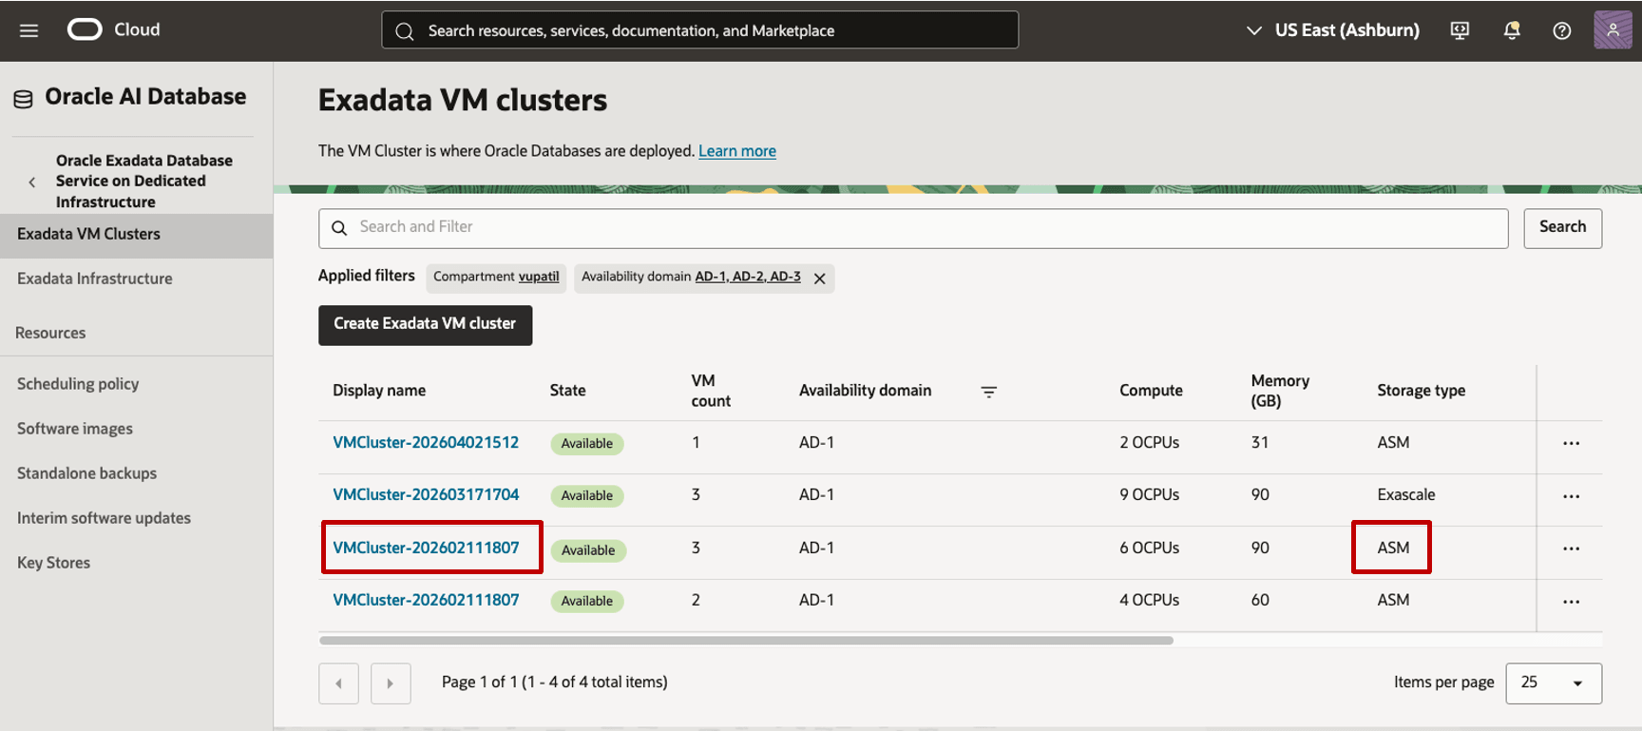The width and height of the screenshot is (1642, 731).
Task: Click the State column header
Action: [x=567, y=391]
